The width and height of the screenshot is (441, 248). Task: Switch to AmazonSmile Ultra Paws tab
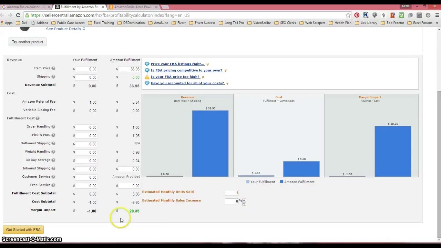coord(133,7)
